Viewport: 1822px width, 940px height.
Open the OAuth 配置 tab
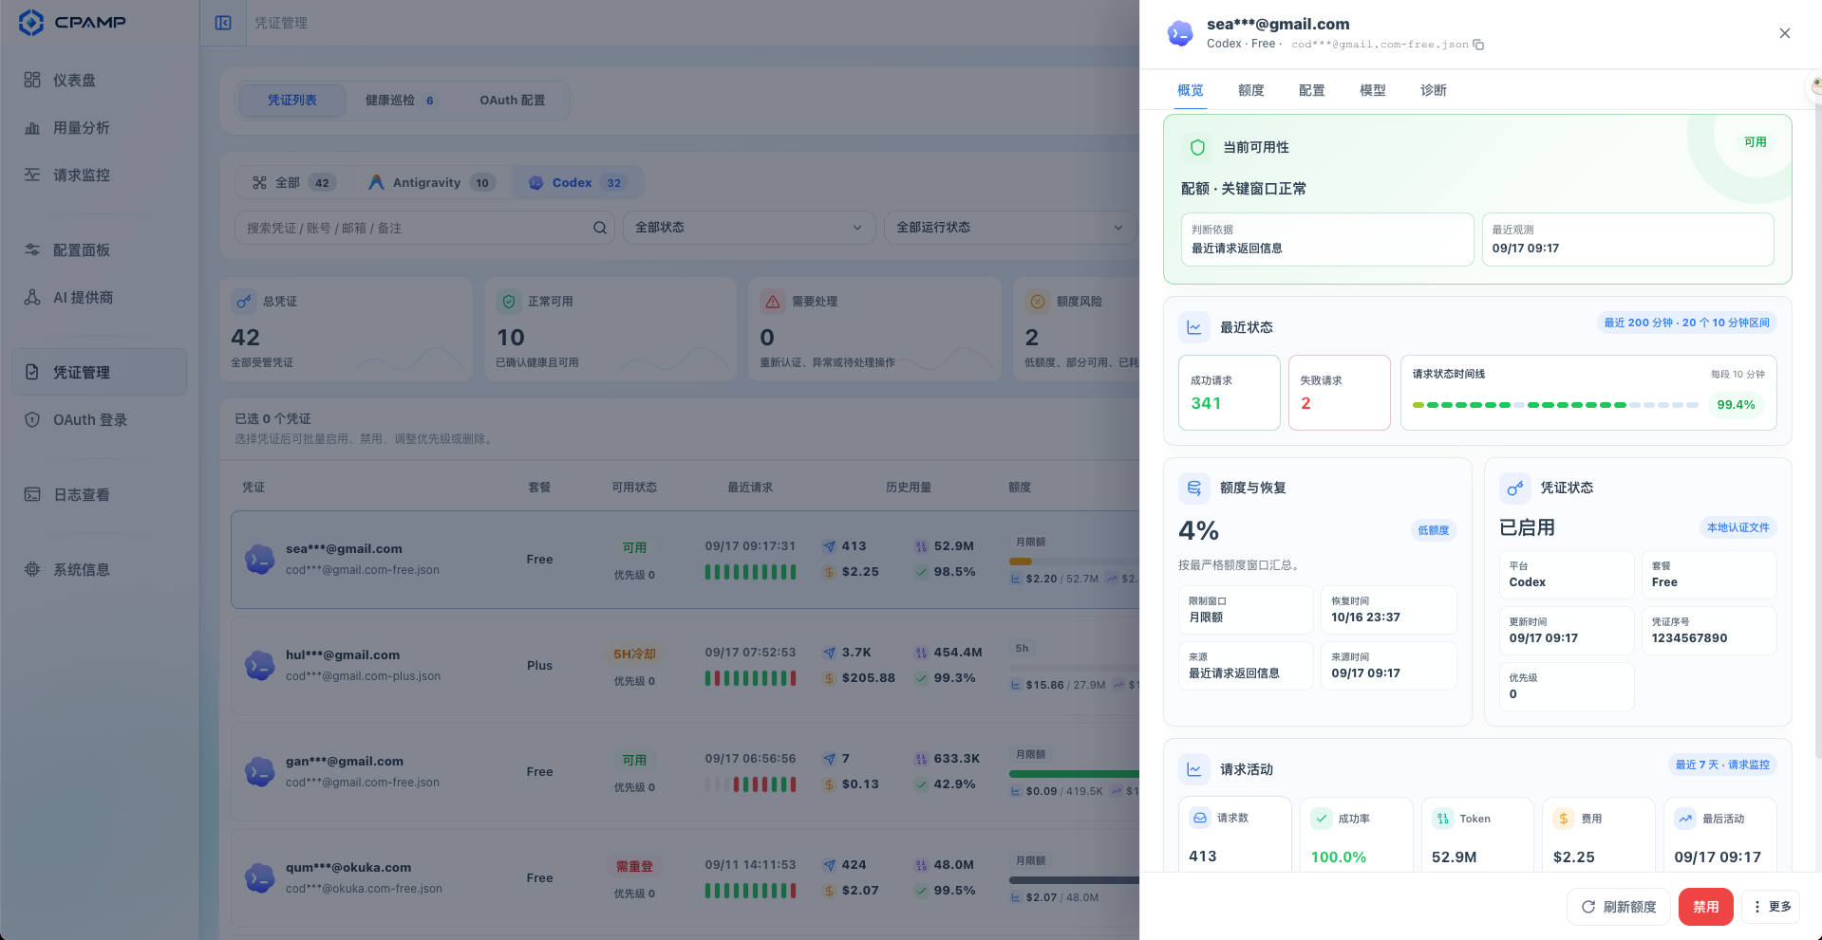pyautogui.click(x=513, y=100)
